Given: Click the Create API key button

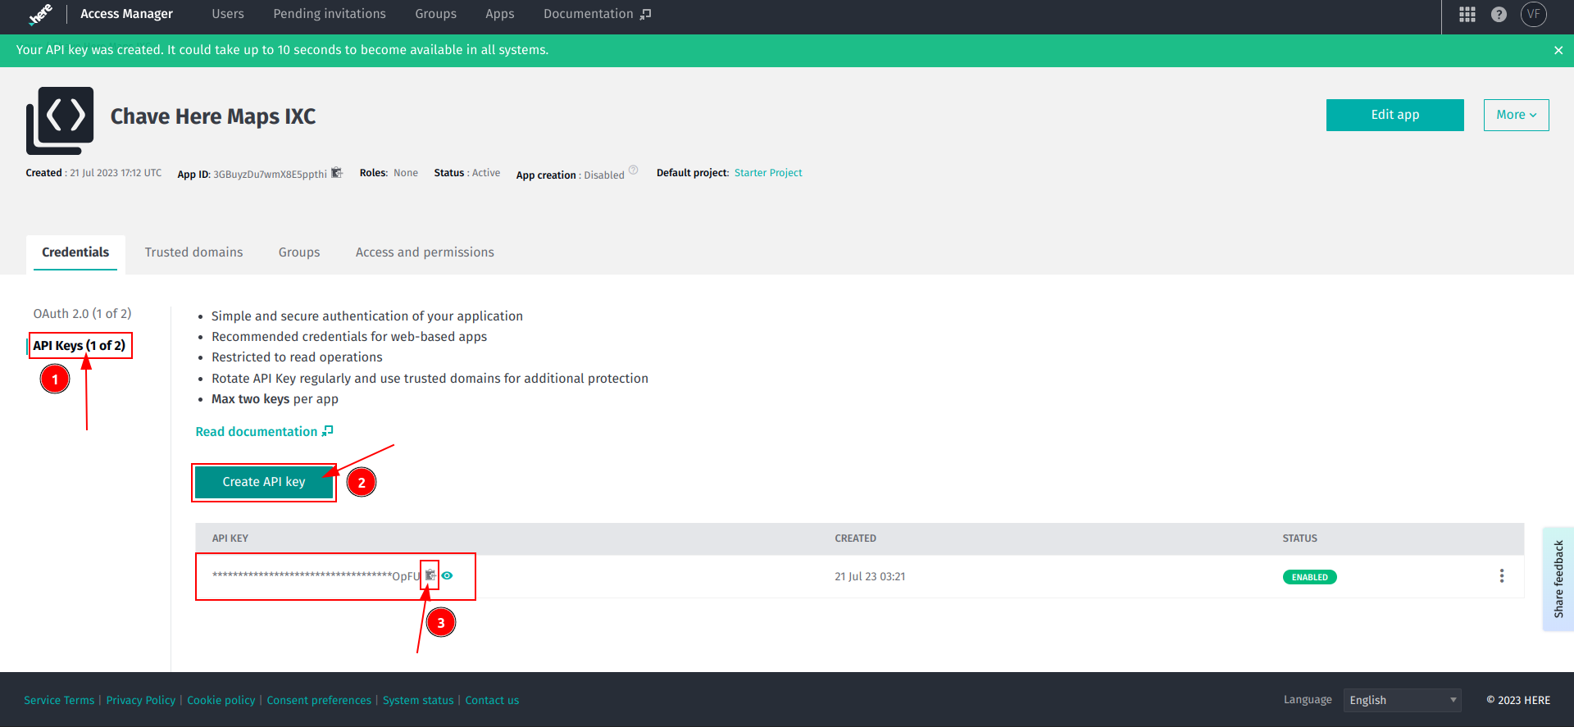Looking at the screenshot, I should (x=264, y=482).
